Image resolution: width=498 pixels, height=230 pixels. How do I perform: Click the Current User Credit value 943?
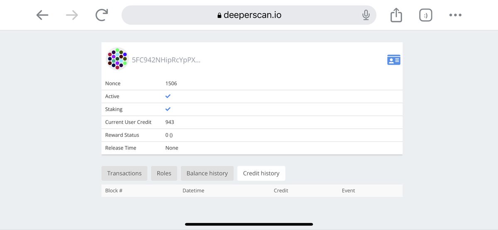pyautogui.click(x=170, y=122)
